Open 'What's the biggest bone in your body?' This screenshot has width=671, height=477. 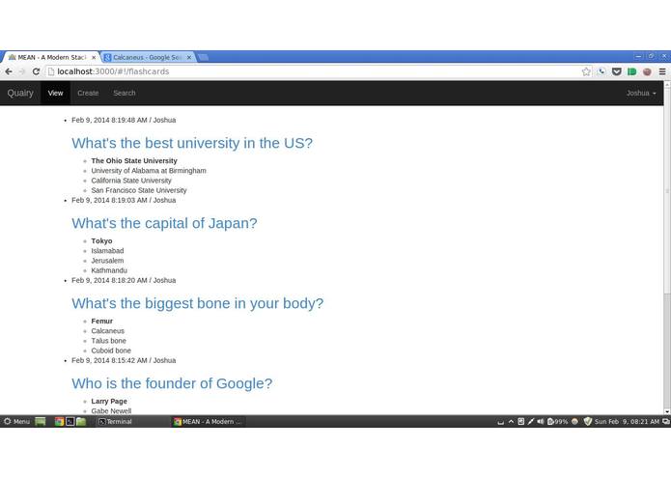(198, 303)
